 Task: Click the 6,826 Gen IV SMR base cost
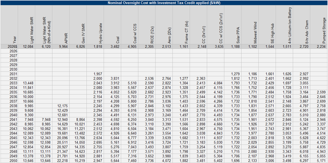click(80, 47)
